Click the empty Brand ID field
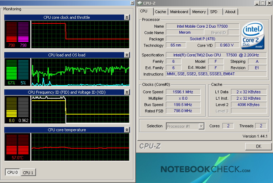 233,32
